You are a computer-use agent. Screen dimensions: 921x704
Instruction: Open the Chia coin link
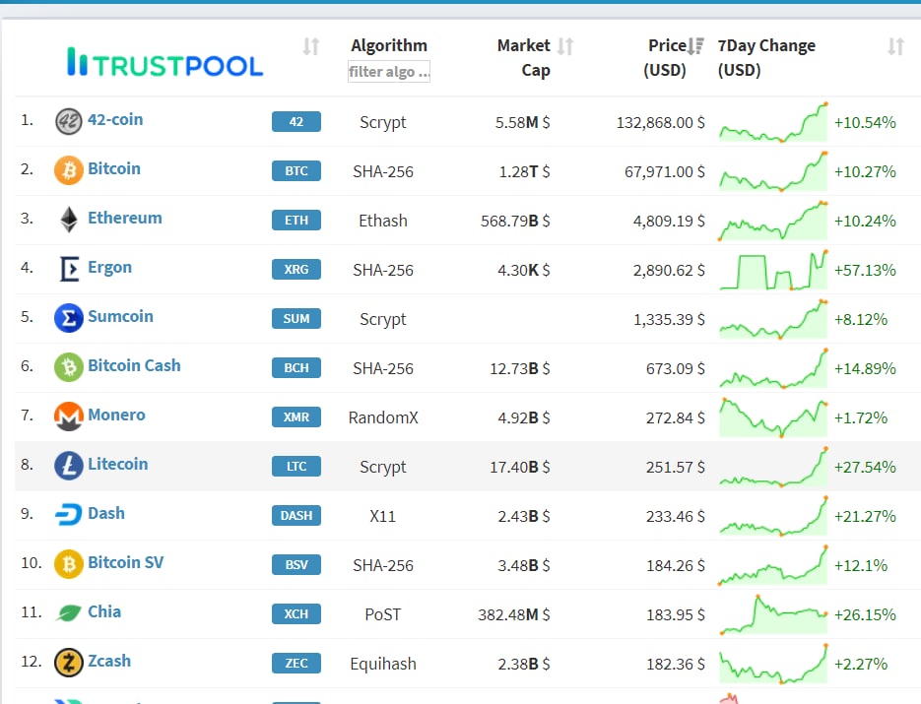click(104, 611)
